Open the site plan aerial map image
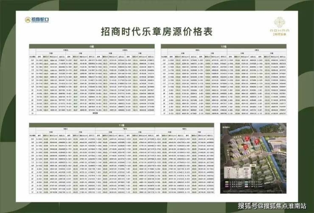This screenshot has height=213, width=314. click(x=253, y=158)
